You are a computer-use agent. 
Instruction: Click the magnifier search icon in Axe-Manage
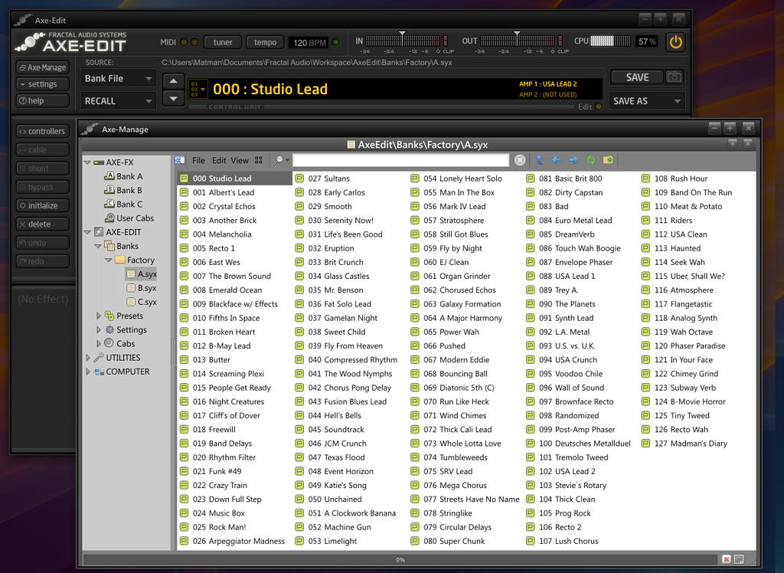tap(280, 160)
